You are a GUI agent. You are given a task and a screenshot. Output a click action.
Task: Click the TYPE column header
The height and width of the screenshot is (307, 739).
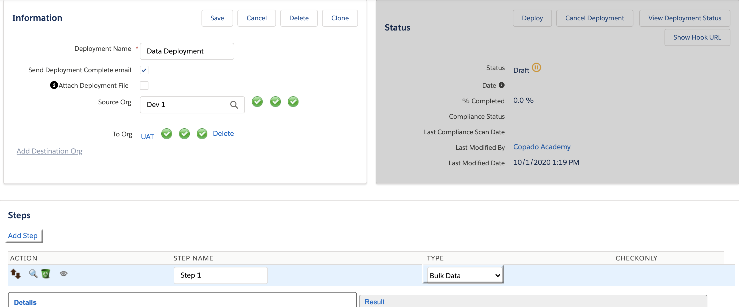coord(435,258)
